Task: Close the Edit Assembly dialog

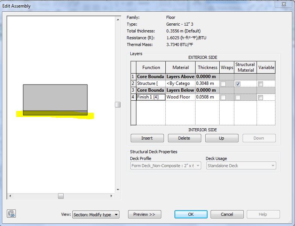Action: [284, 4]
